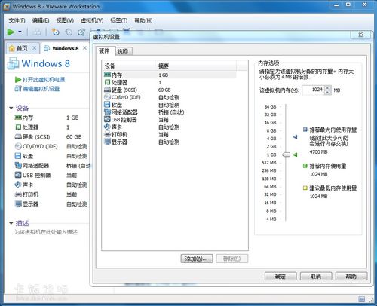Screen dimensions: 377x306
Task: Click 处理器 processor icon in main window list
Action: coord(18,127)
